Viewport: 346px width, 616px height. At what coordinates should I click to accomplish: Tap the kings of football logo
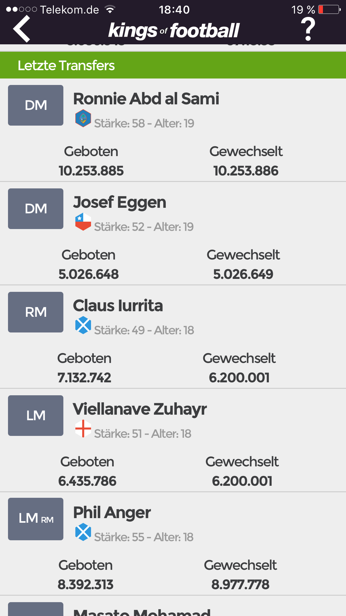click(174, 30)
